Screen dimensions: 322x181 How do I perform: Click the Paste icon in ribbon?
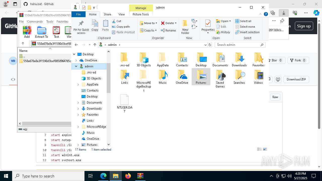tap(105, 24)
